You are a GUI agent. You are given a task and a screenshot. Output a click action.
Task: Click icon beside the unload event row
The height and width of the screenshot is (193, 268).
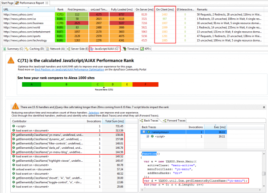tap(14, 169)
